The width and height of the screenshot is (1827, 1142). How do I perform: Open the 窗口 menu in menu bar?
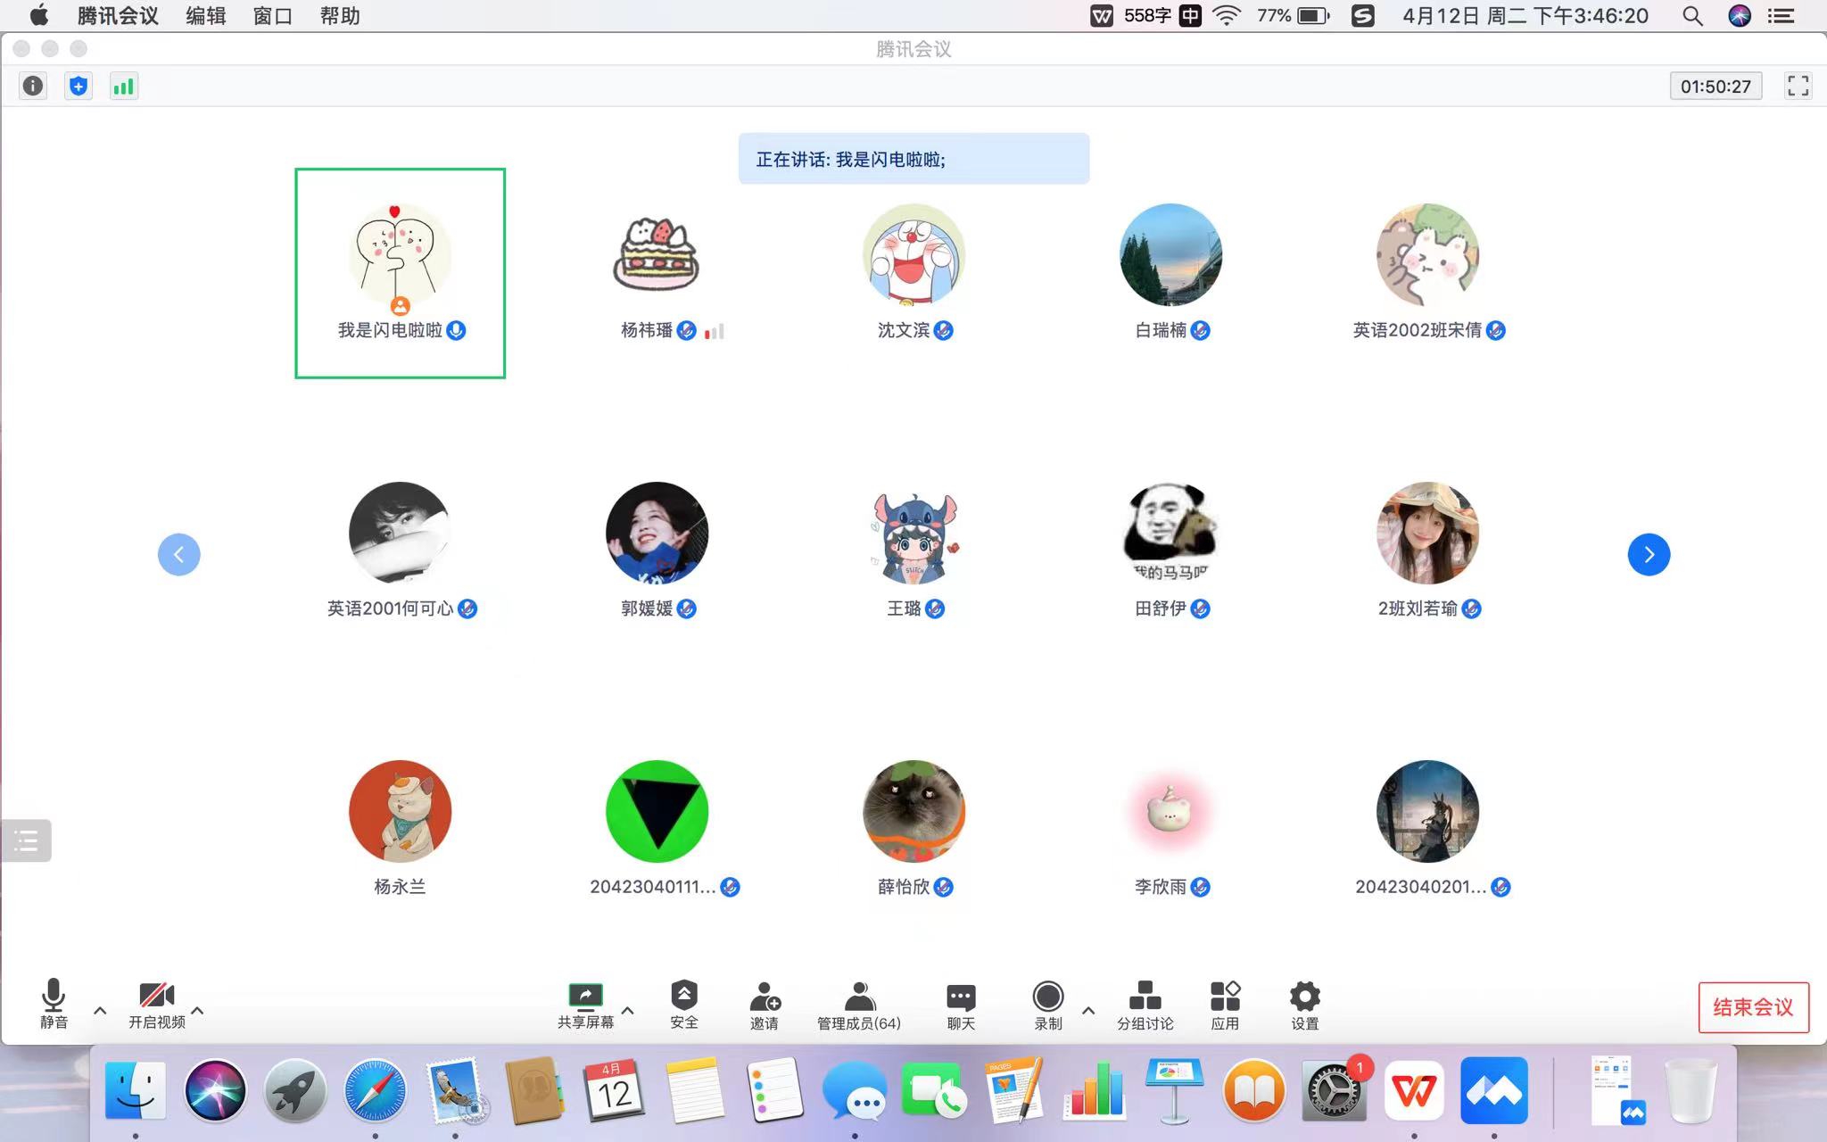click(272, 16)
